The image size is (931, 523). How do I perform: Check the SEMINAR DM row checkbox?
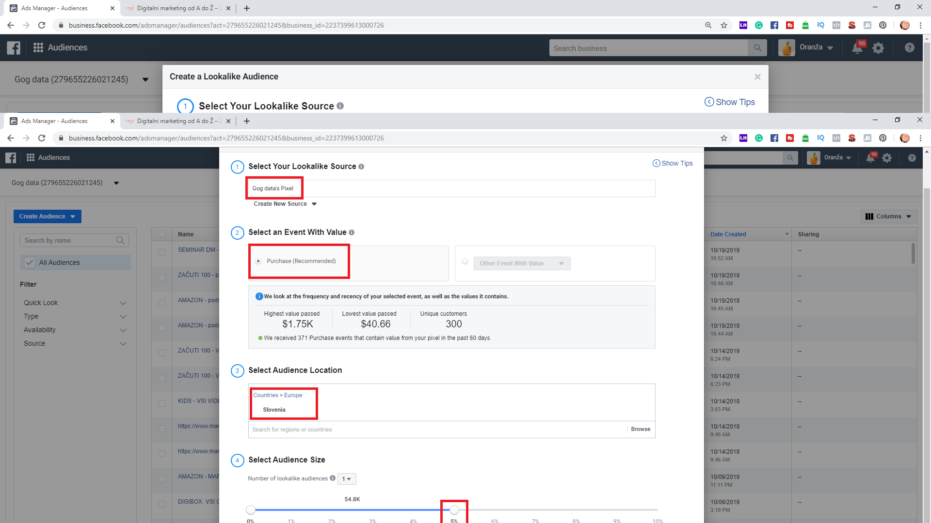click(162, 252)
